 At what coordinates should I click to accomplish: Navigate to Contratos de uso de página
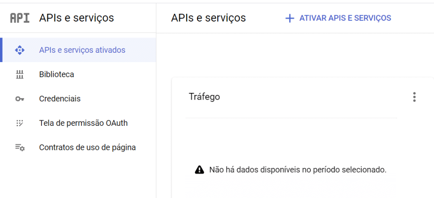pyautogui.click(x=87, y=148)
